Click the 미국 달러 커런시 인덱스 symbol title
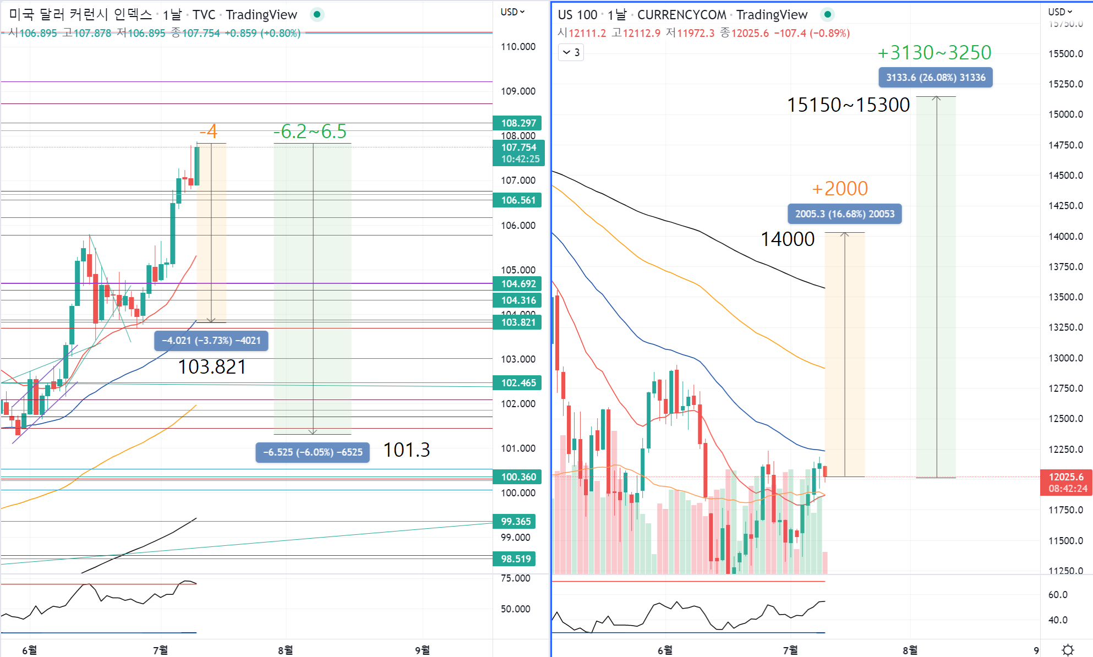The height and width of the screenshot is (657, 1093). 80,15
